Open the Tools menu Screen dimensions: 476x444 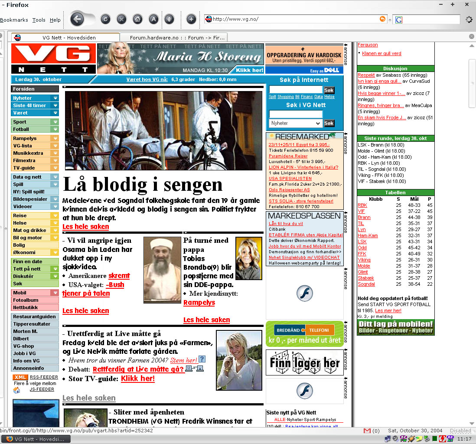click(x=39, y=20)
